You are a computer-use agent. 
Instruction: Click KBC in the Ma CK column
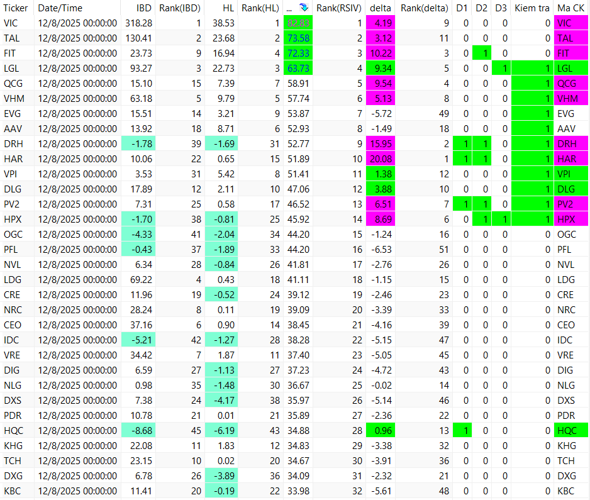click(x=565, y=491)
